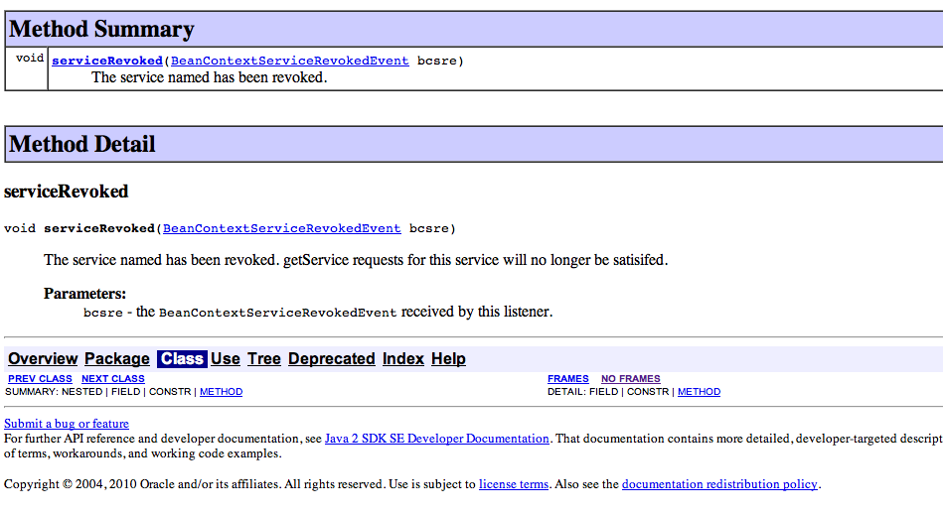Switch to NO FRAMES view
The height and width of the screenshot is (515, 943).
[x=630, y=379]
